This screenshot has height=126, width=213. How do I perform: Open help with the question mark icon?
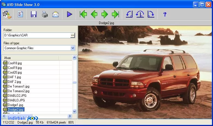click(x=165, y=14)
